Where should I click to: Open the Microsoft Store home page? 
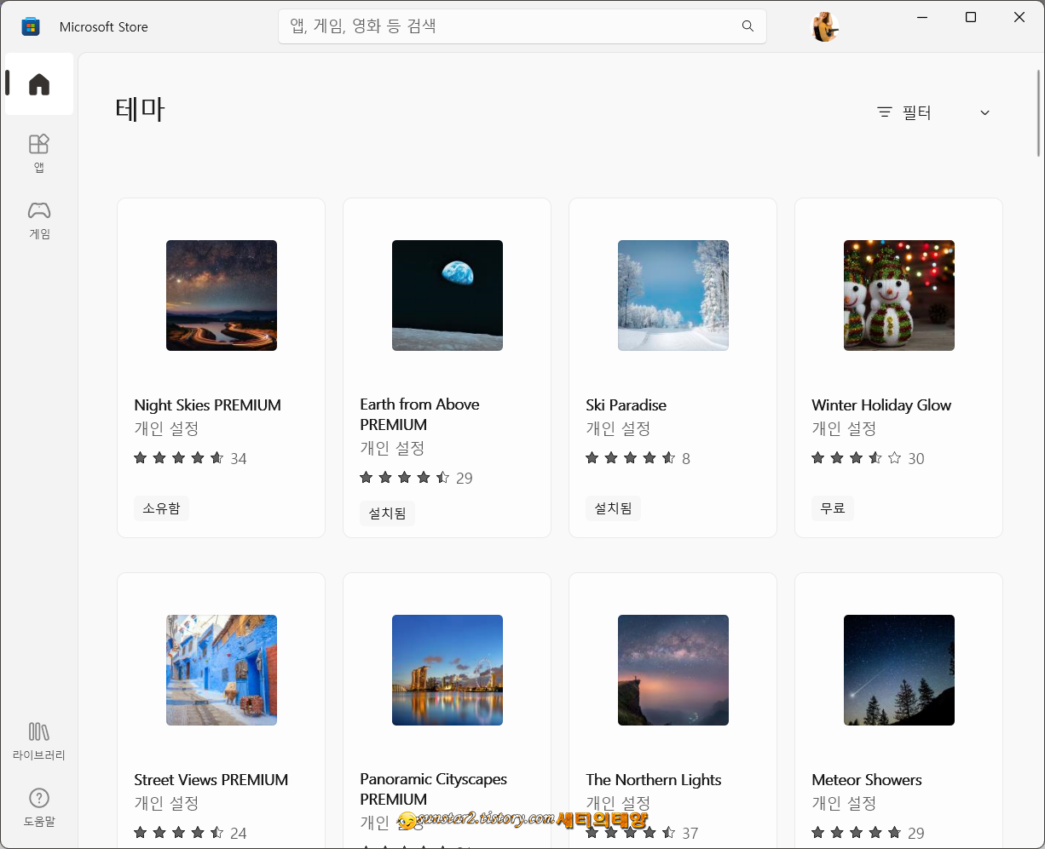point(38,83)
